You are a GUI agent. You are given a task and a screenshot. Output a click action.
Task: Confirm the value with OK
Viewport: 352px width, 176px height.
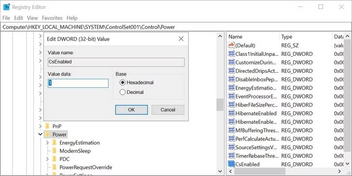(x=131, y=110)
